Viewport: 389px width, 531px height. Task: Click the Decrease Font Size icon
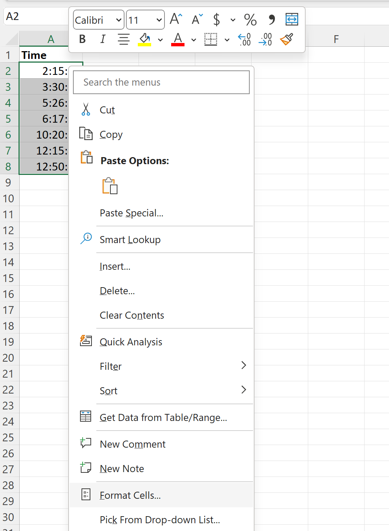(x=197, y=19)
